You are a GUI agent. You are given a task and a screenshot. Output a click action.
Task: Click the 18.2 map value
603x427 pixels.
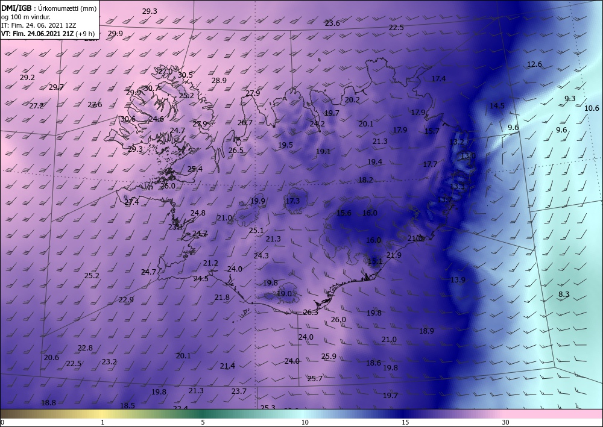365,179
